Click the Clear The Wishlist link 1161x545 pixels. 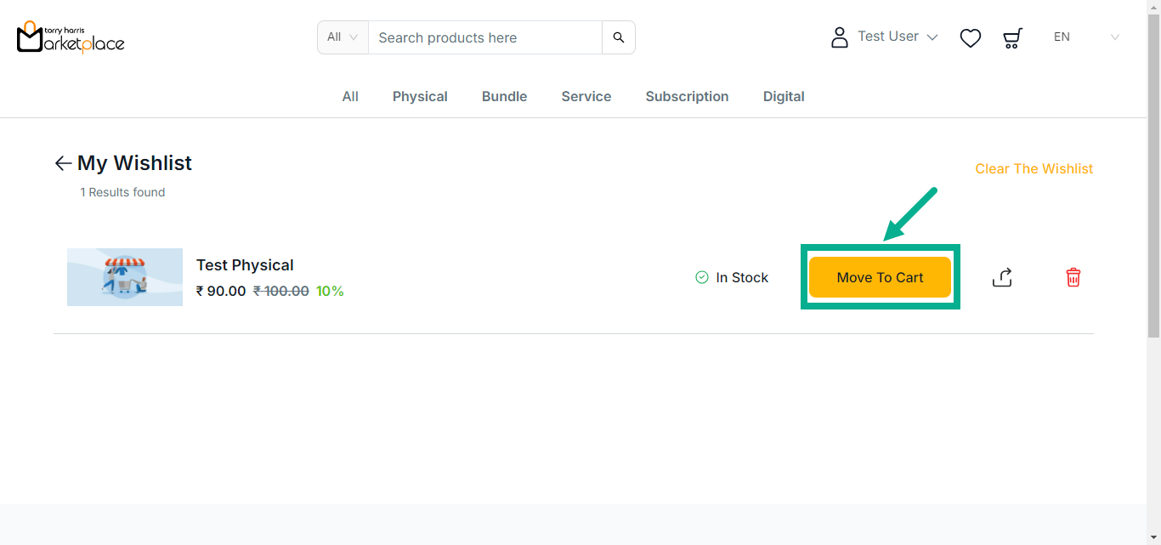pyautogui.click(x=1034, y=169)
